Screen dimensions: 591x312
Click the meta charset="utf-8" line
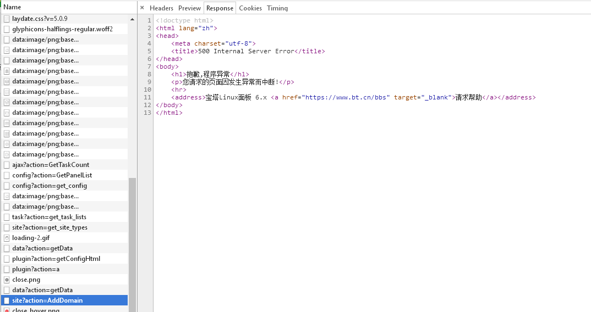point(214,43)
